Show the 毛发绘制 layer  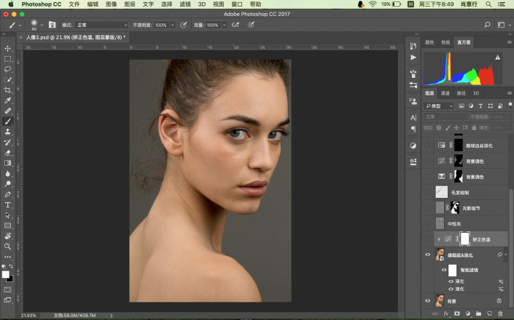click(x=428, y=192)
